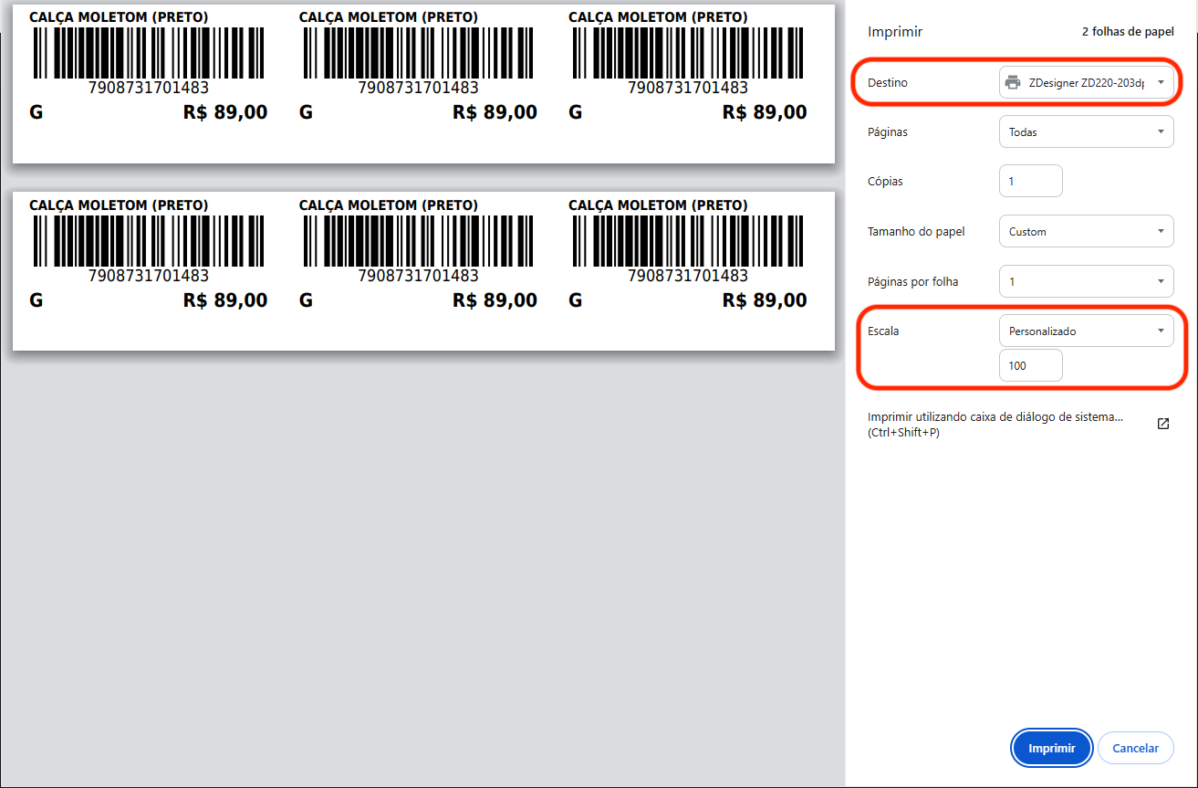1198x788 pixels.
Task: Click the Cancelar button
Action: click(x=1135, y=748)
